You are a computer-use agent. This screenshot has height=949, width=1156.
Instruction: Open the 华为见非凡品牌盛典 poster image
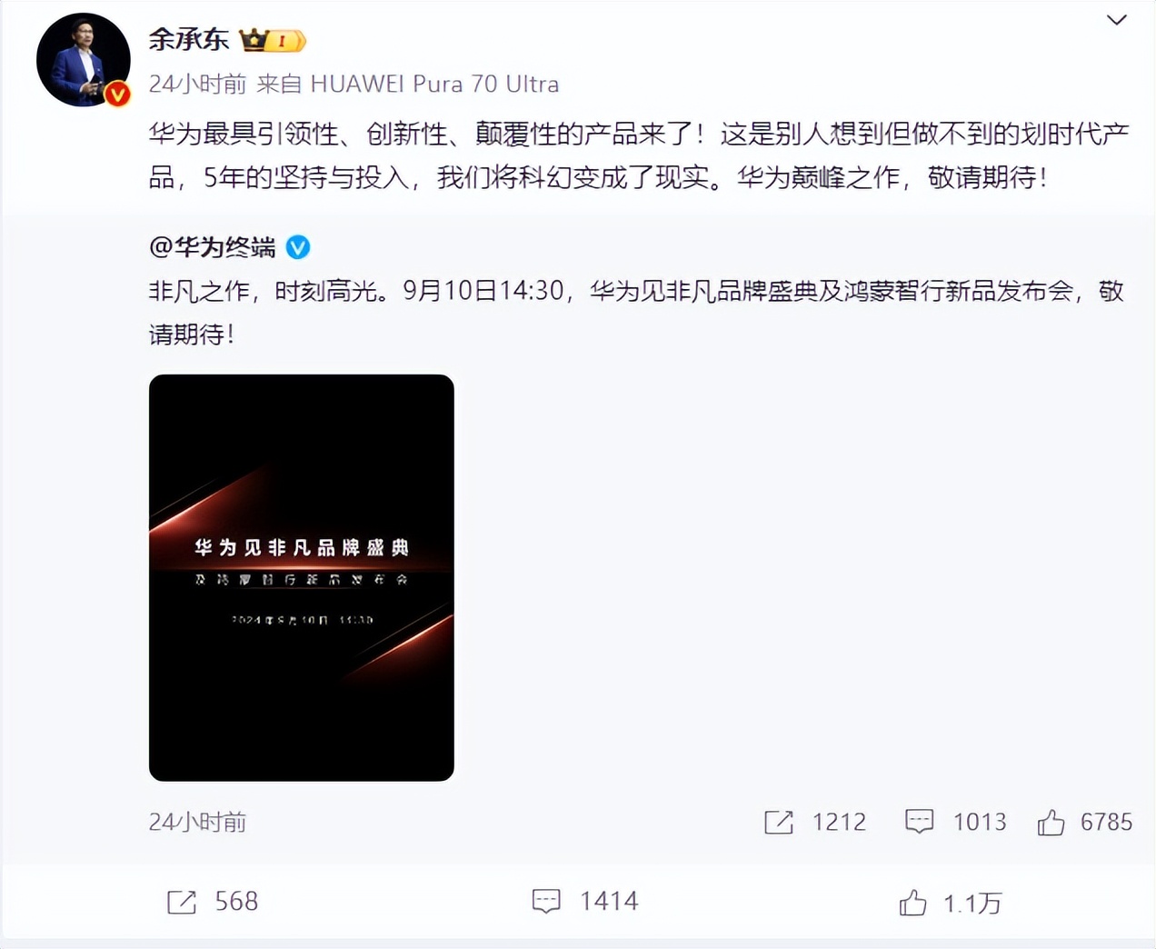(x=302, y=577)
